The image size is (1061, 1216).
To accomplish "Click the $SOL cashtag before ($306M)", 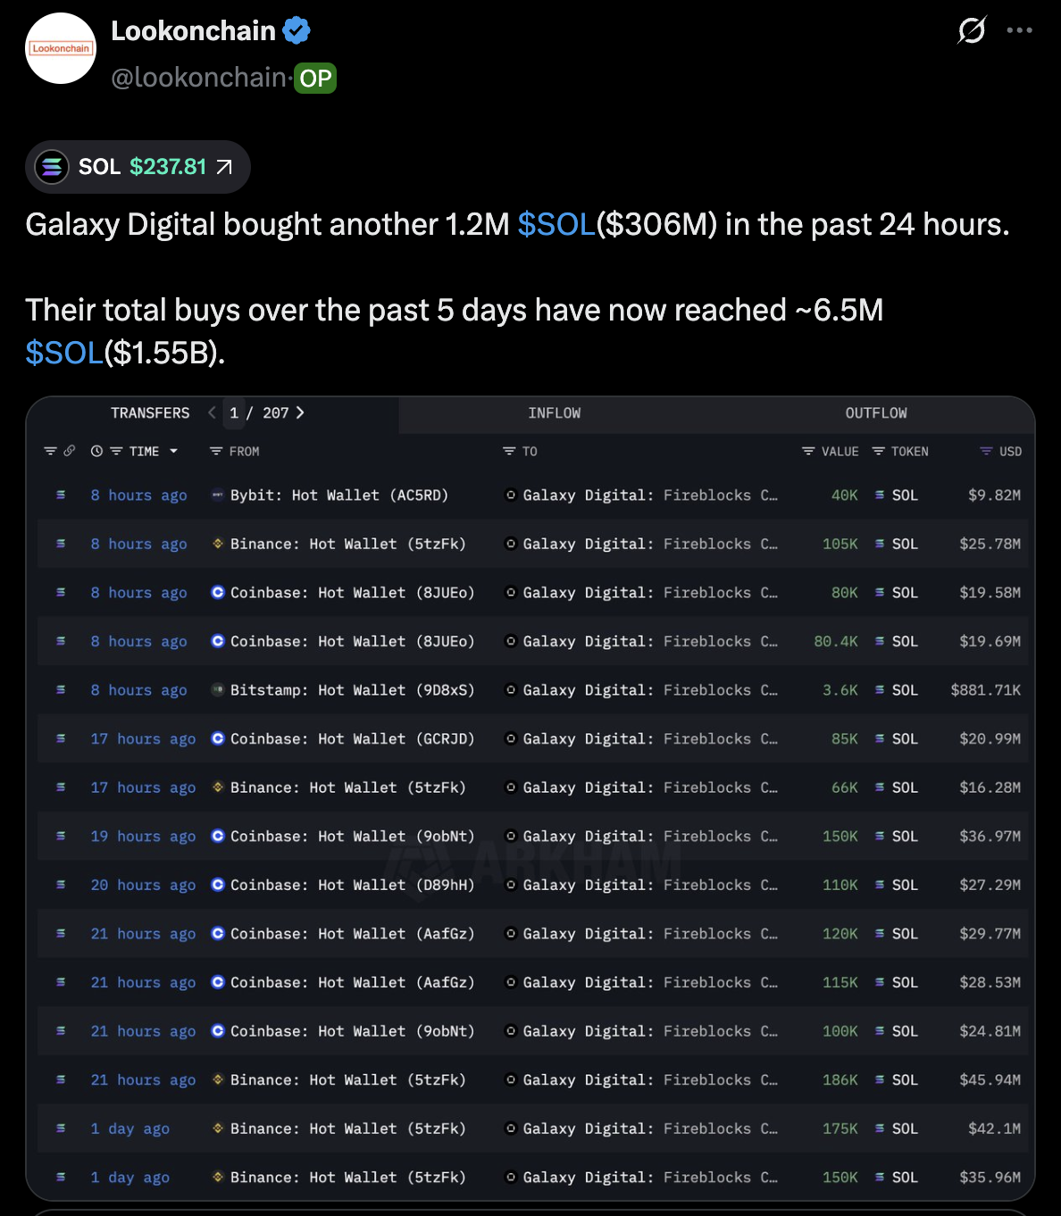I will point(556,224).
